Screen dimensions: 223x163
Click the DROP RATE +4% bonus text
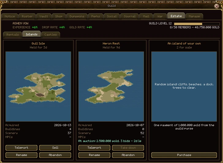[x=53, y=27]
